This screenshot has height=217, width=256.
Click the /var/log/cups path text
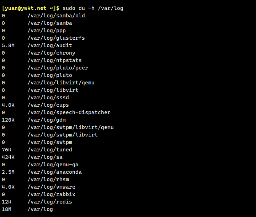point(48,105)
